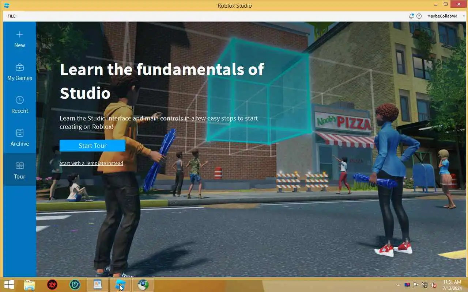The height and width of the screenshot is (292, 468).
Task: Maximize the Roblox Studio window
Action: point(445,4)
